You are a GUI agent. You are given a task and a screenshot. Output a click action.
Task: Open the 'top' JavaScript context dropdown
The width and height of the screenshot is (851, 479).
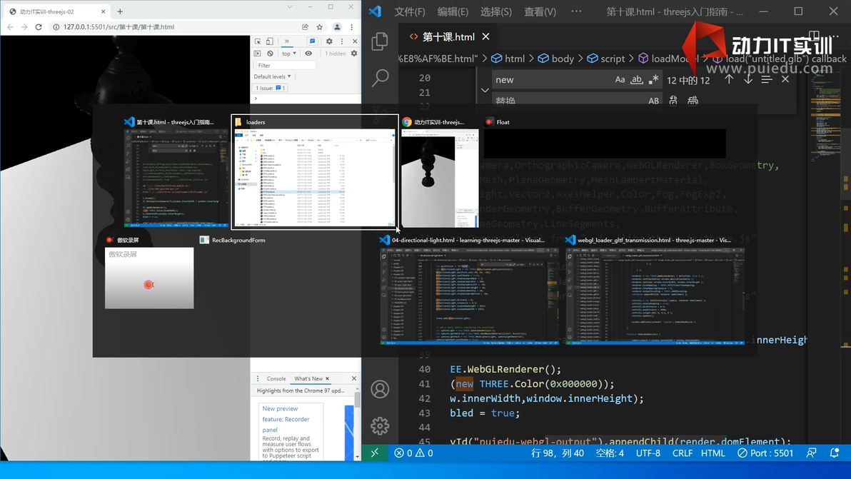click(288, 54)
